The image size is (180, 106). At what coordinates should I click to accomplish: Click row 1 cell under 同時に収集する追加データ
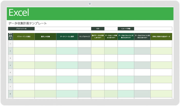click(x=161, y=44)
